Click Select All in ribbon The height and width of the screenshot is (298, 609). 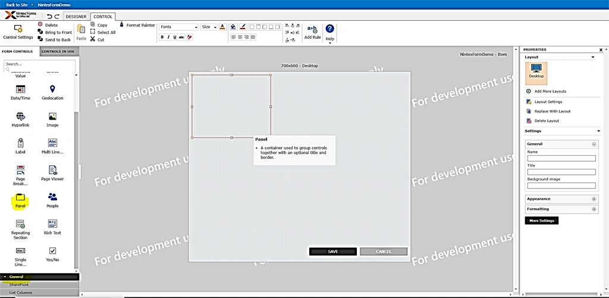click(102, 32)
